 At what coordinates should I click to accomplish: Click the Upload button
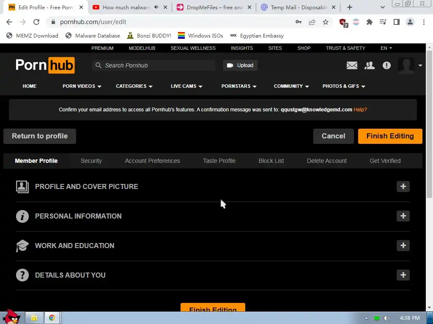tap(240, 65)
